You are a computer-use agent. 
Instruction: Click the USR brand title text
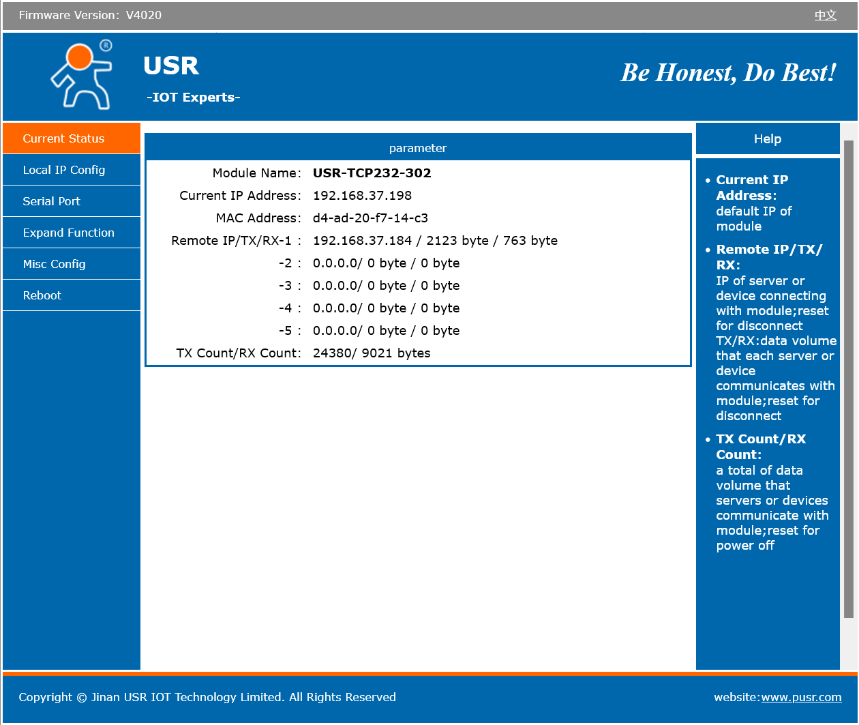click(x=171, y=65)
